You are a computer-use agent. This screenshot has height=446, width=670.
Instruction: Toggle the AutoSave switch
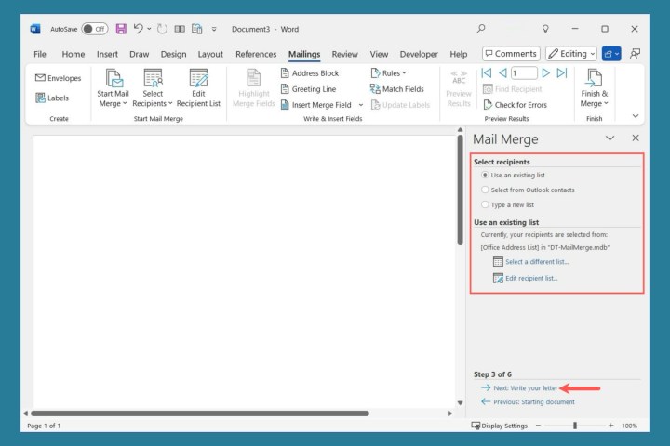tap(94, 29)
